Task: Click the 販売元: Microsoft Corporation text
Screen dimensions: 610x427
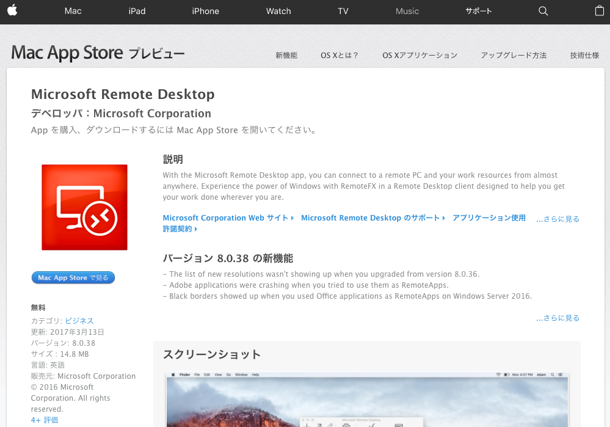Action: point(83,376)
